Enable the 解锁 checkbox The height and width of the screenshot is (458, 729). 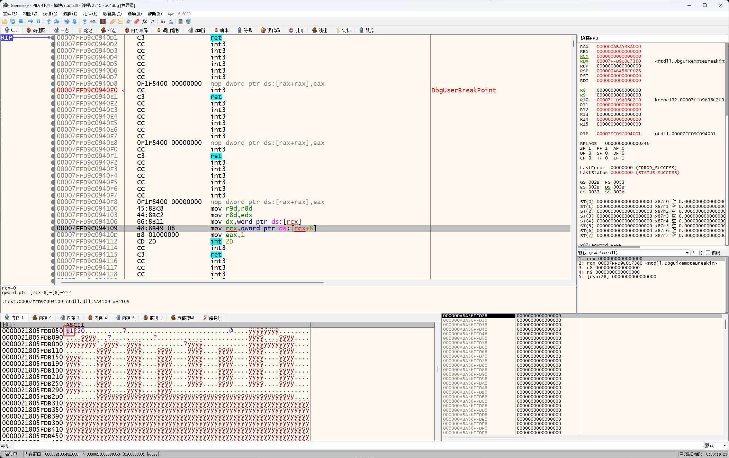point(708,253)
